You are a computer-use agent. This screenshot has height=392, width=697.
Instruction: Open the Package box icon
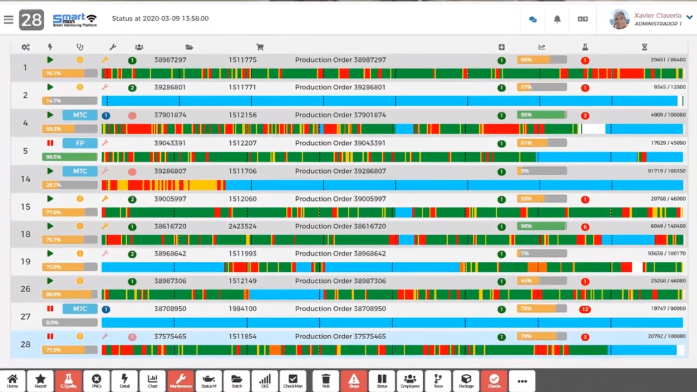tap(466, 381)
